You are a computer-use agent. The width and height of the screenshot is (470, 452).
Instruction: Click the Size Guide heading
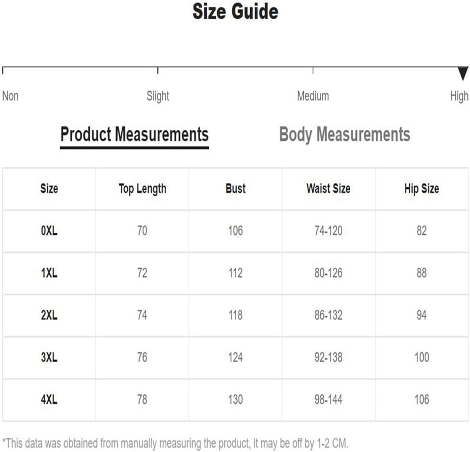click(236, 12)
